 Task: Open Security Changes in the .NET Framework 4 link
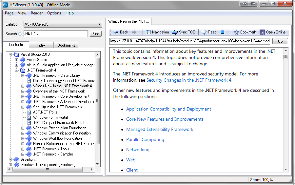coord(189,80)
